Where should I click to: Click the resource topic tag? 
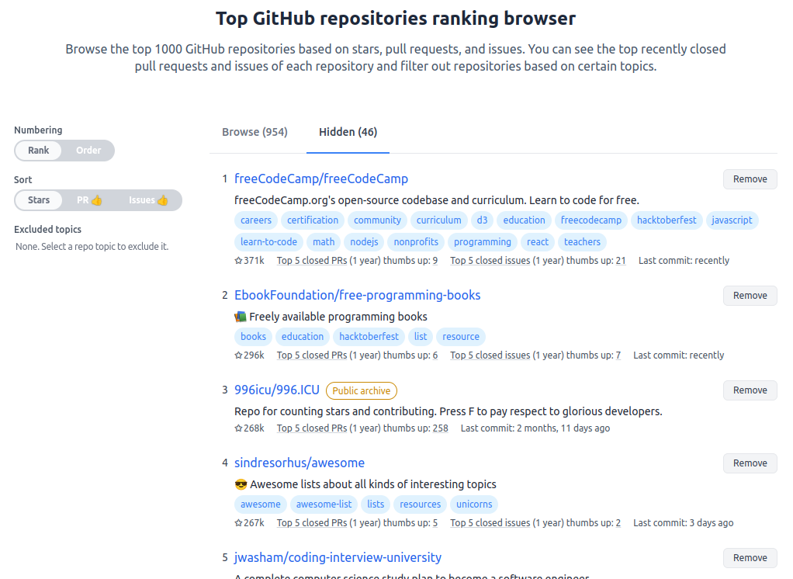(461, 336)
